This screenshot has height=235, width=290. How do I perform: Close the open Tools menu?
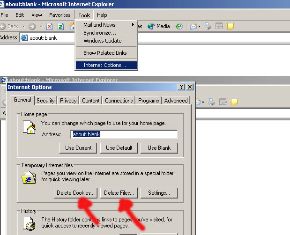tap(84, 15)
